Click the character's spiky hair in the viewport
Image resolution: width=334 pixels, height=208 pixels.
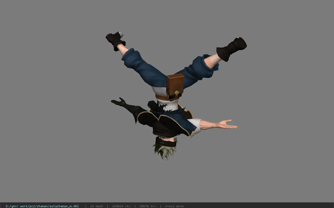165,152
